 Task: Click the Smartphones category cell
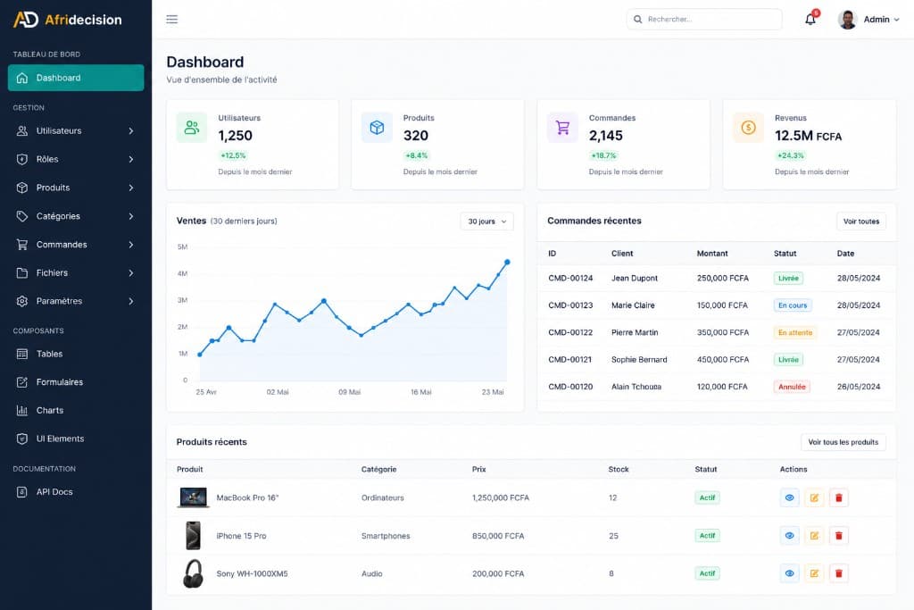[386, 535]
